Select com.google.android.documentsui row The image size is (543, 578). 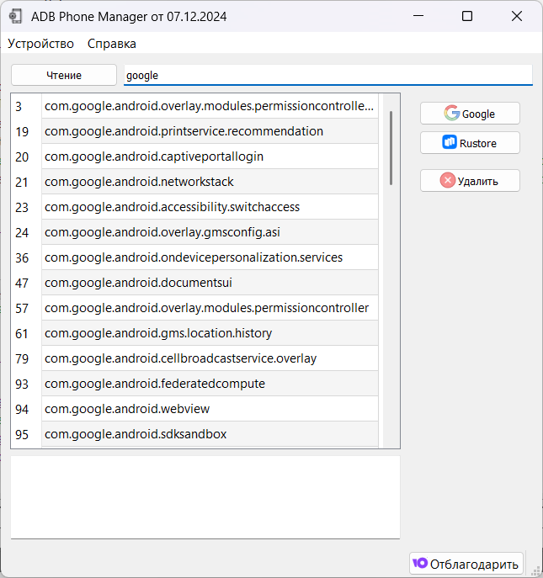tap(210, 283)
